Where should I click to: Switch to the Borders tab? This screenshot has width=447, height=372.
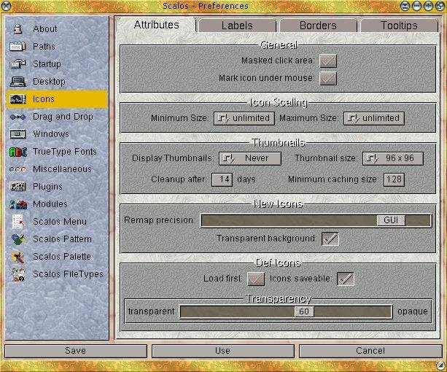click(318, 26)
